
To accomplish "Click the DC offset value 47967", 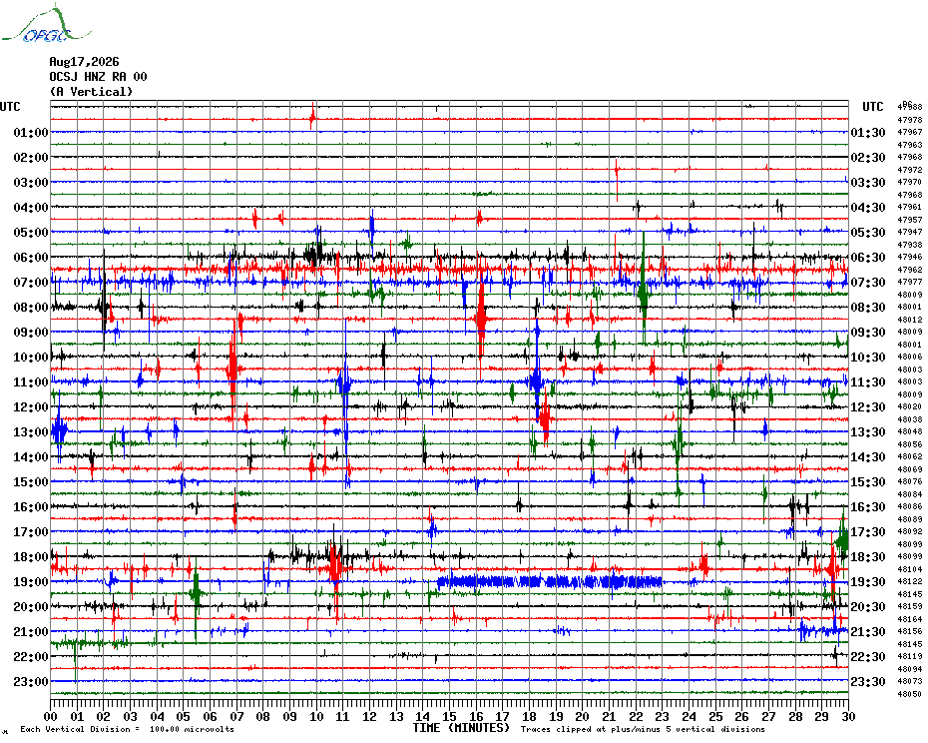I will pyautogui.click(x=910, y=132).
